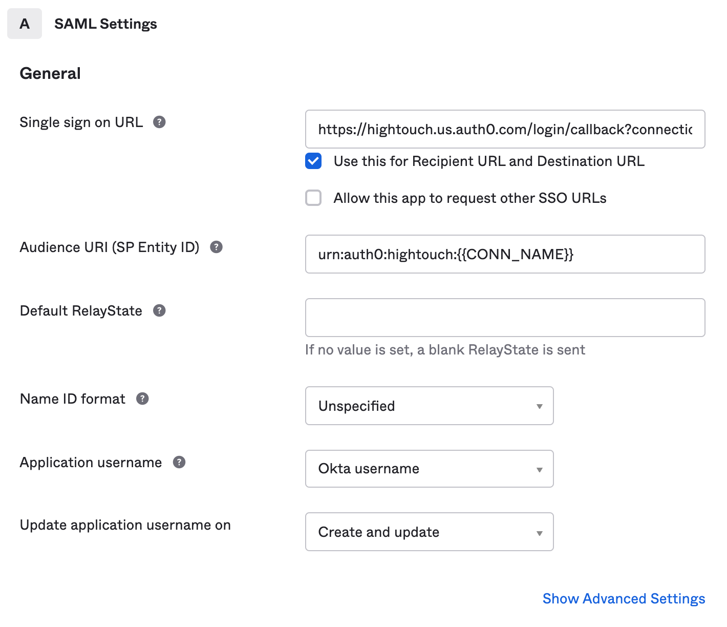Click the Application username label
Image resolution: width=727 pixels, height=627 pixels.
[91, 463]
